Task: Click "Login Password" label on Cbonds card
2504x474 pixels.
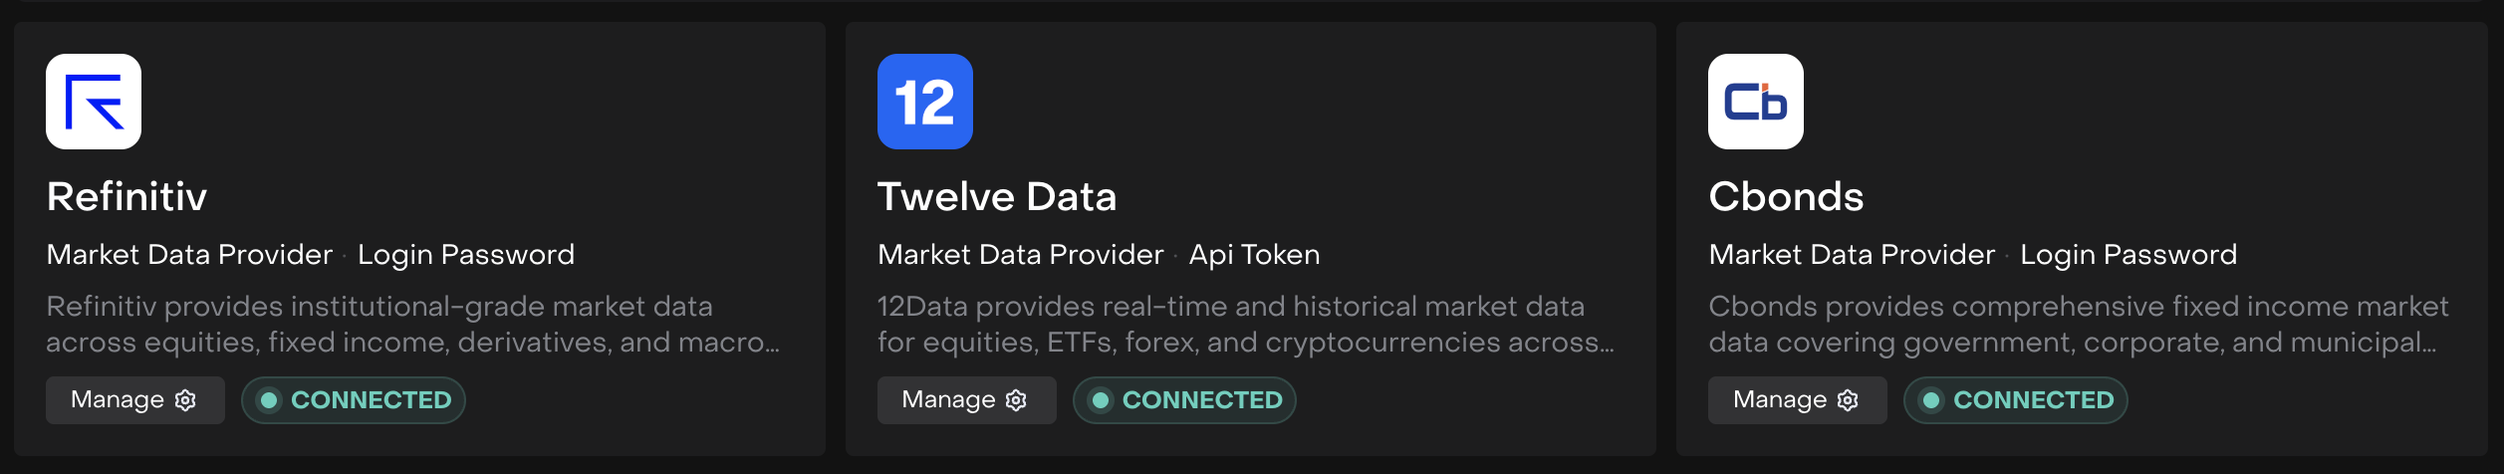Action: click(2128, 255)
